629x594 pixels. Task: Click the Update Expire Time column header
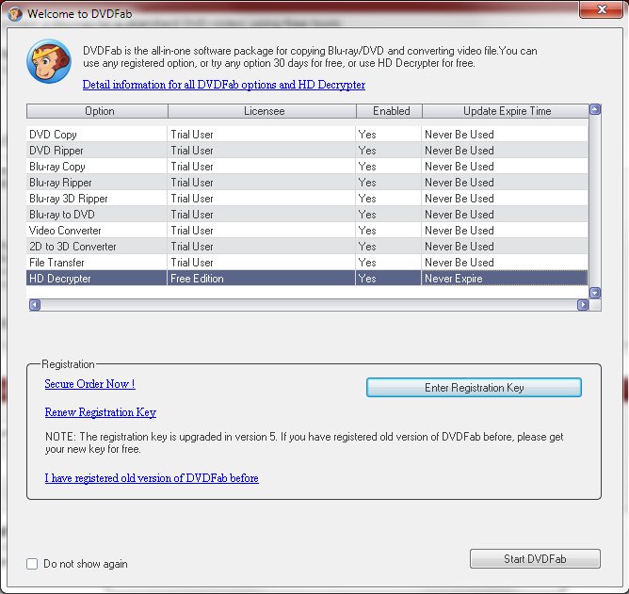[x=506, y=111]
